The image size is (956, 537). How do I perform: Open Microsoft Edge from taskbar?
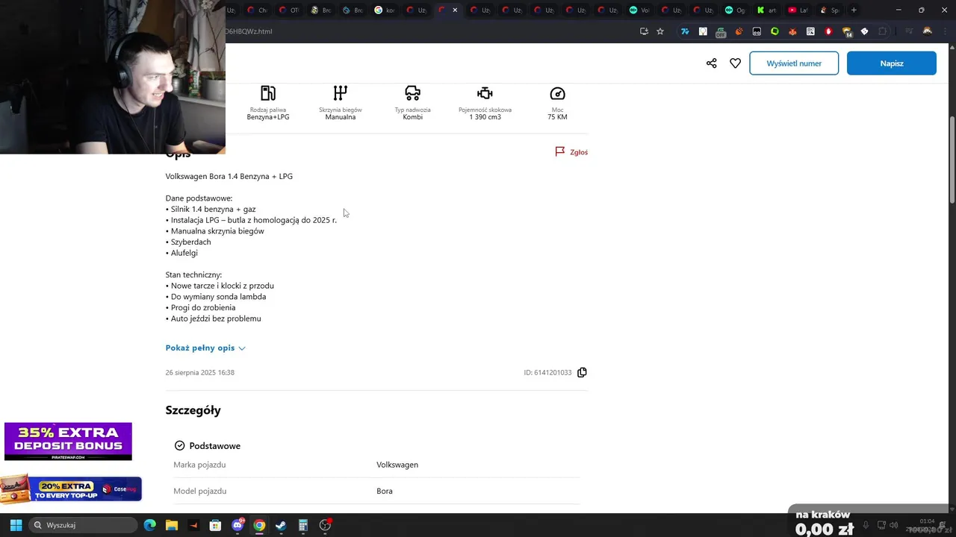pos(149,525)
